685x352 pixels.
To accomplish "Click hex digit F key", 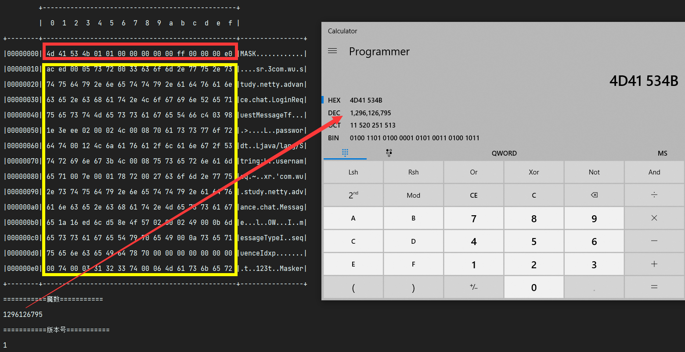I will coord(413,264).
